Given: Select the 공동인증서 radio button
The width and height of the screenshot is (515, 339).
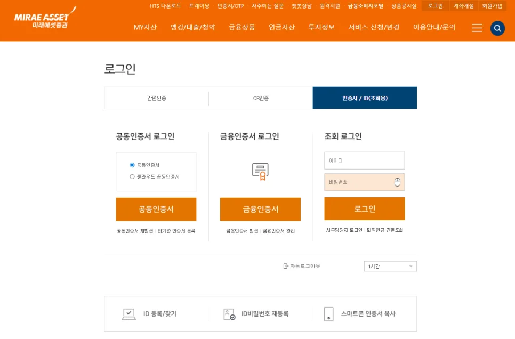Looking at the screenshot, I should 132,165.
